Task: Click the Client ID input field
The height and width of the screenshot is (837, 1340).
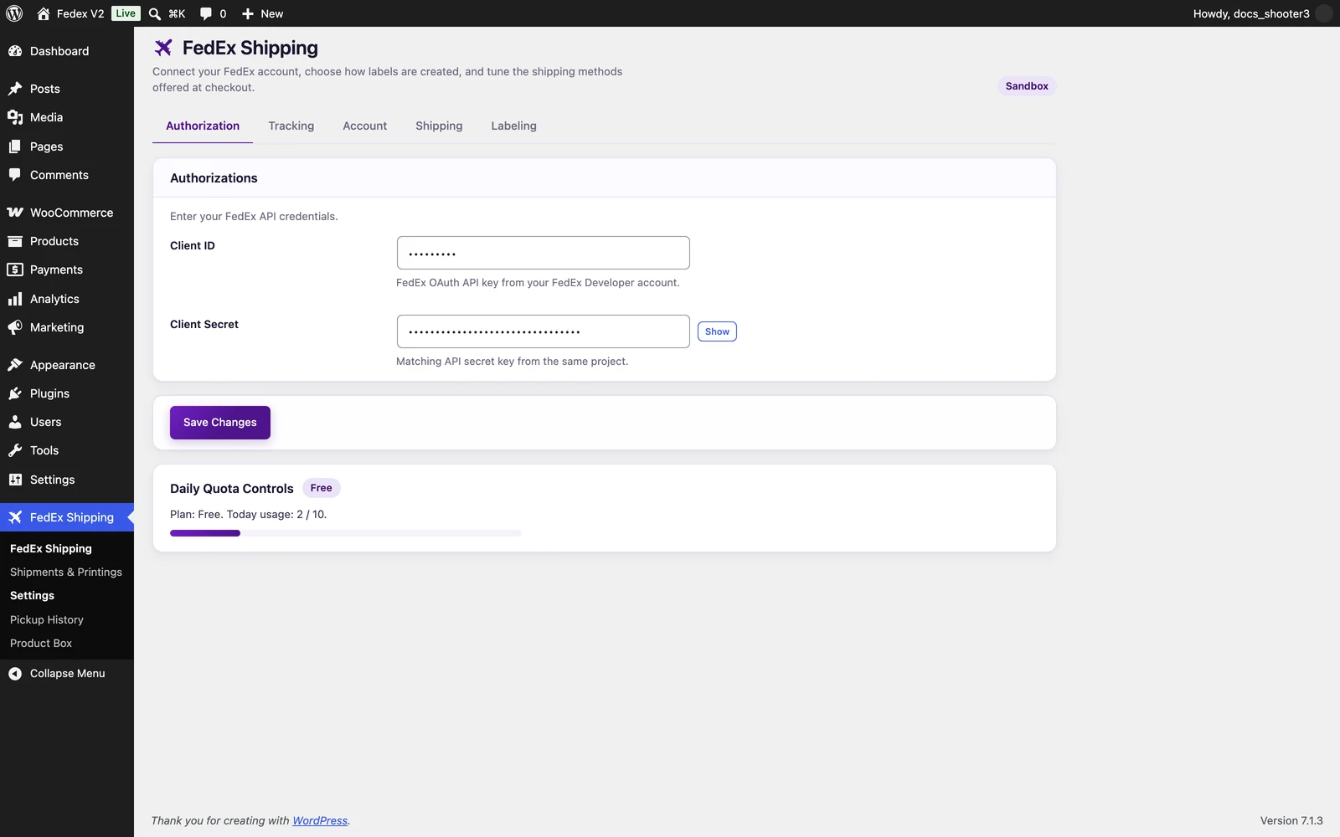Action: coord(544,253)
